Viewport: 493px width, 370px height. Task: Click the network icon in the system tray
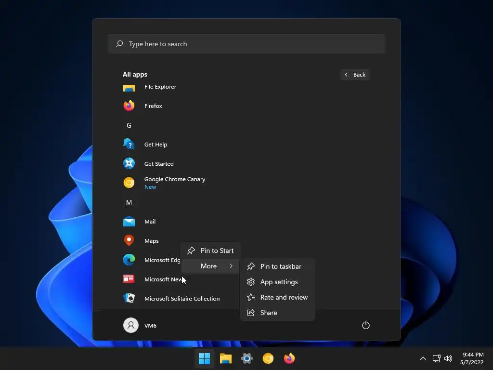(436, 358)
